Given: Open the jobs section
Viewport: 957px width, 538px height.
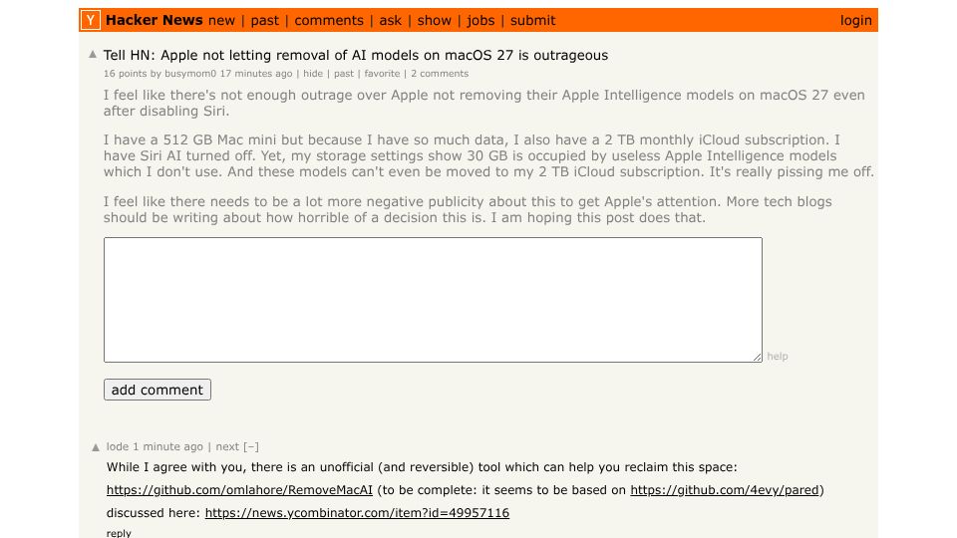Looking at the screenshot, I should pyautogui.click(x=480, y=21).
